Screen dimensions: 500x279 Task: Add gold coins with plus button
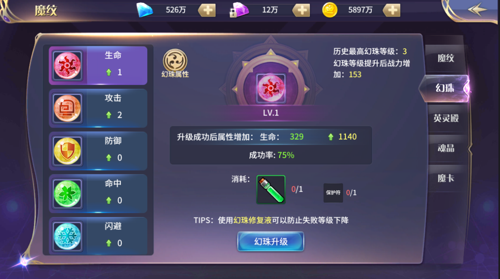391,10
